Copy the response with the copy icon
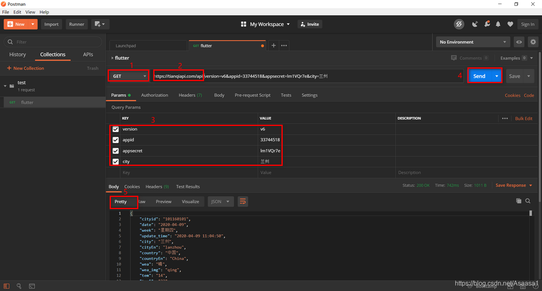The image size is (542, 291). (x=519, y=201)
